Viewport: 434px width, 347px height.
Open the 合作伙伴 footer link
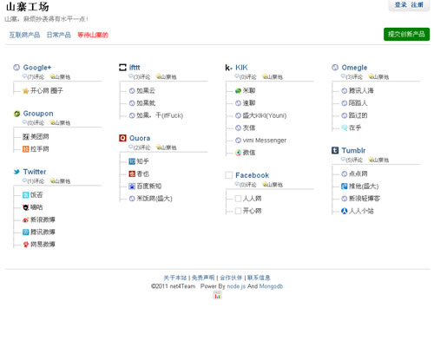pyautogui.click(x=231, y=278)
